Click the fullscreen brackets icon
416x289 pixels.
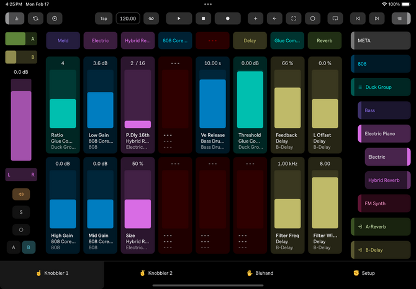(x=293, y=19)
